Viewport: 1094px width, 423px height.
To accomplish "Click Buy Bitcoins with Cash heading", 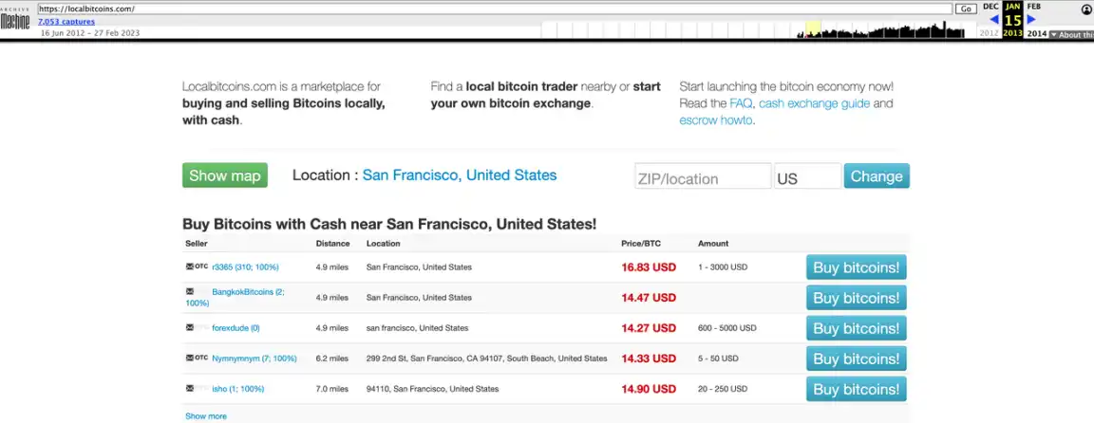I will coord(389,225).
